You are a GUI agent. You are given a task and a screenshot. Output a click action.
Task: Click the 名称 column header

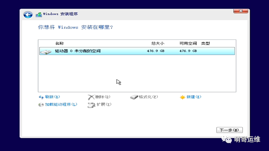coord(59,44)
